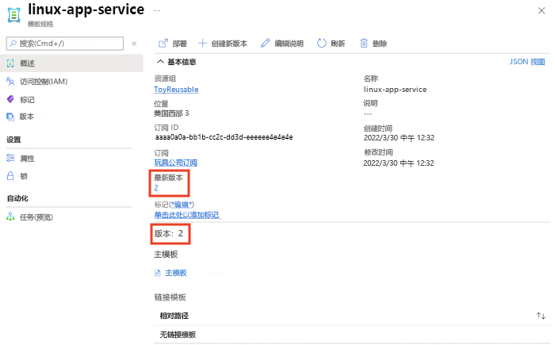This screenshot has width=555, height=345.
Task: Open the ToyReusable resource group link
Action: (x=176, y=90)
